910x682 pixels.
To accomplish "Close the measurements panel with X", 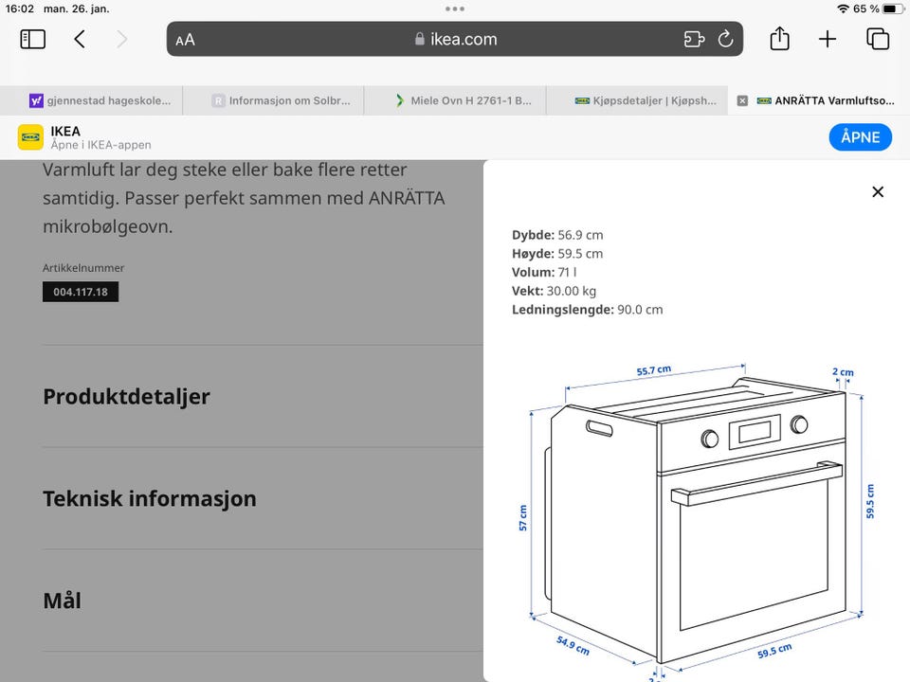I will (x=878, y=192).
